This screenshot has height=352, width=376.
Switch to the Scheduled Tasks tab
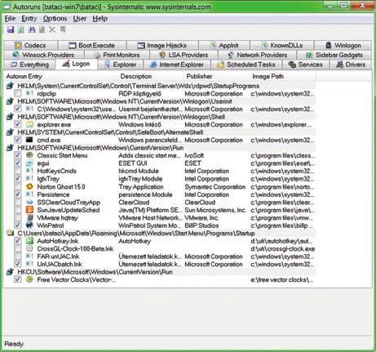tap(247, 65)
